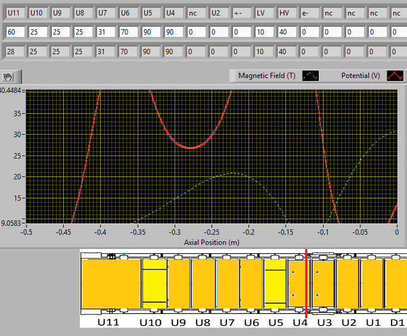Click the red vertical position marker in diagram

[306, 284]
